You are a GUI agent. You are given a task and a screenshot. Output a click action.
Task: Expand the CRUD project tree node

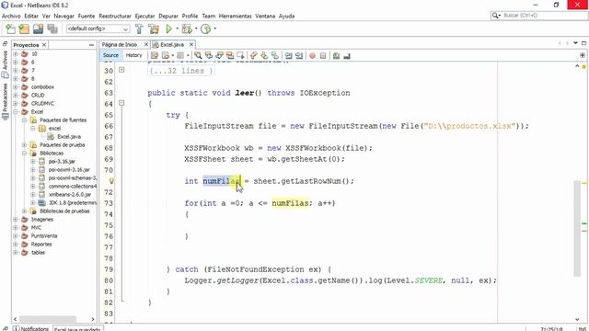(x=16, y=96)
